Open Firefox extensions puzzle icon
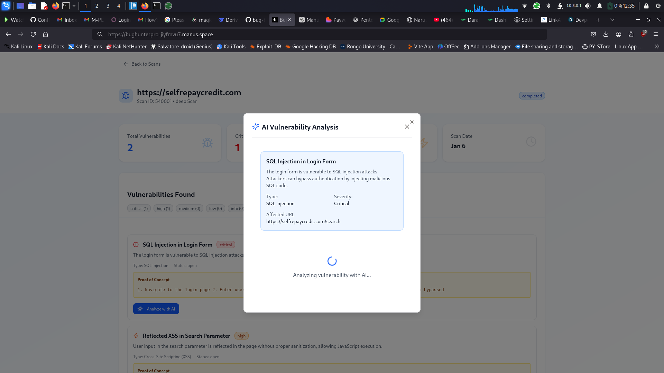The image size is (664, 373). [x=631, y=34]
